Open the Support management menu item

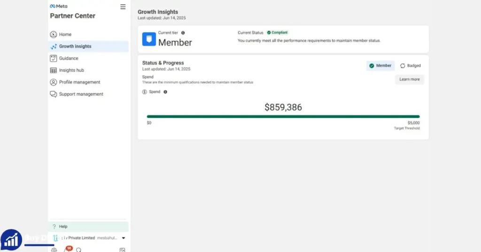click(x=88, y=94)
